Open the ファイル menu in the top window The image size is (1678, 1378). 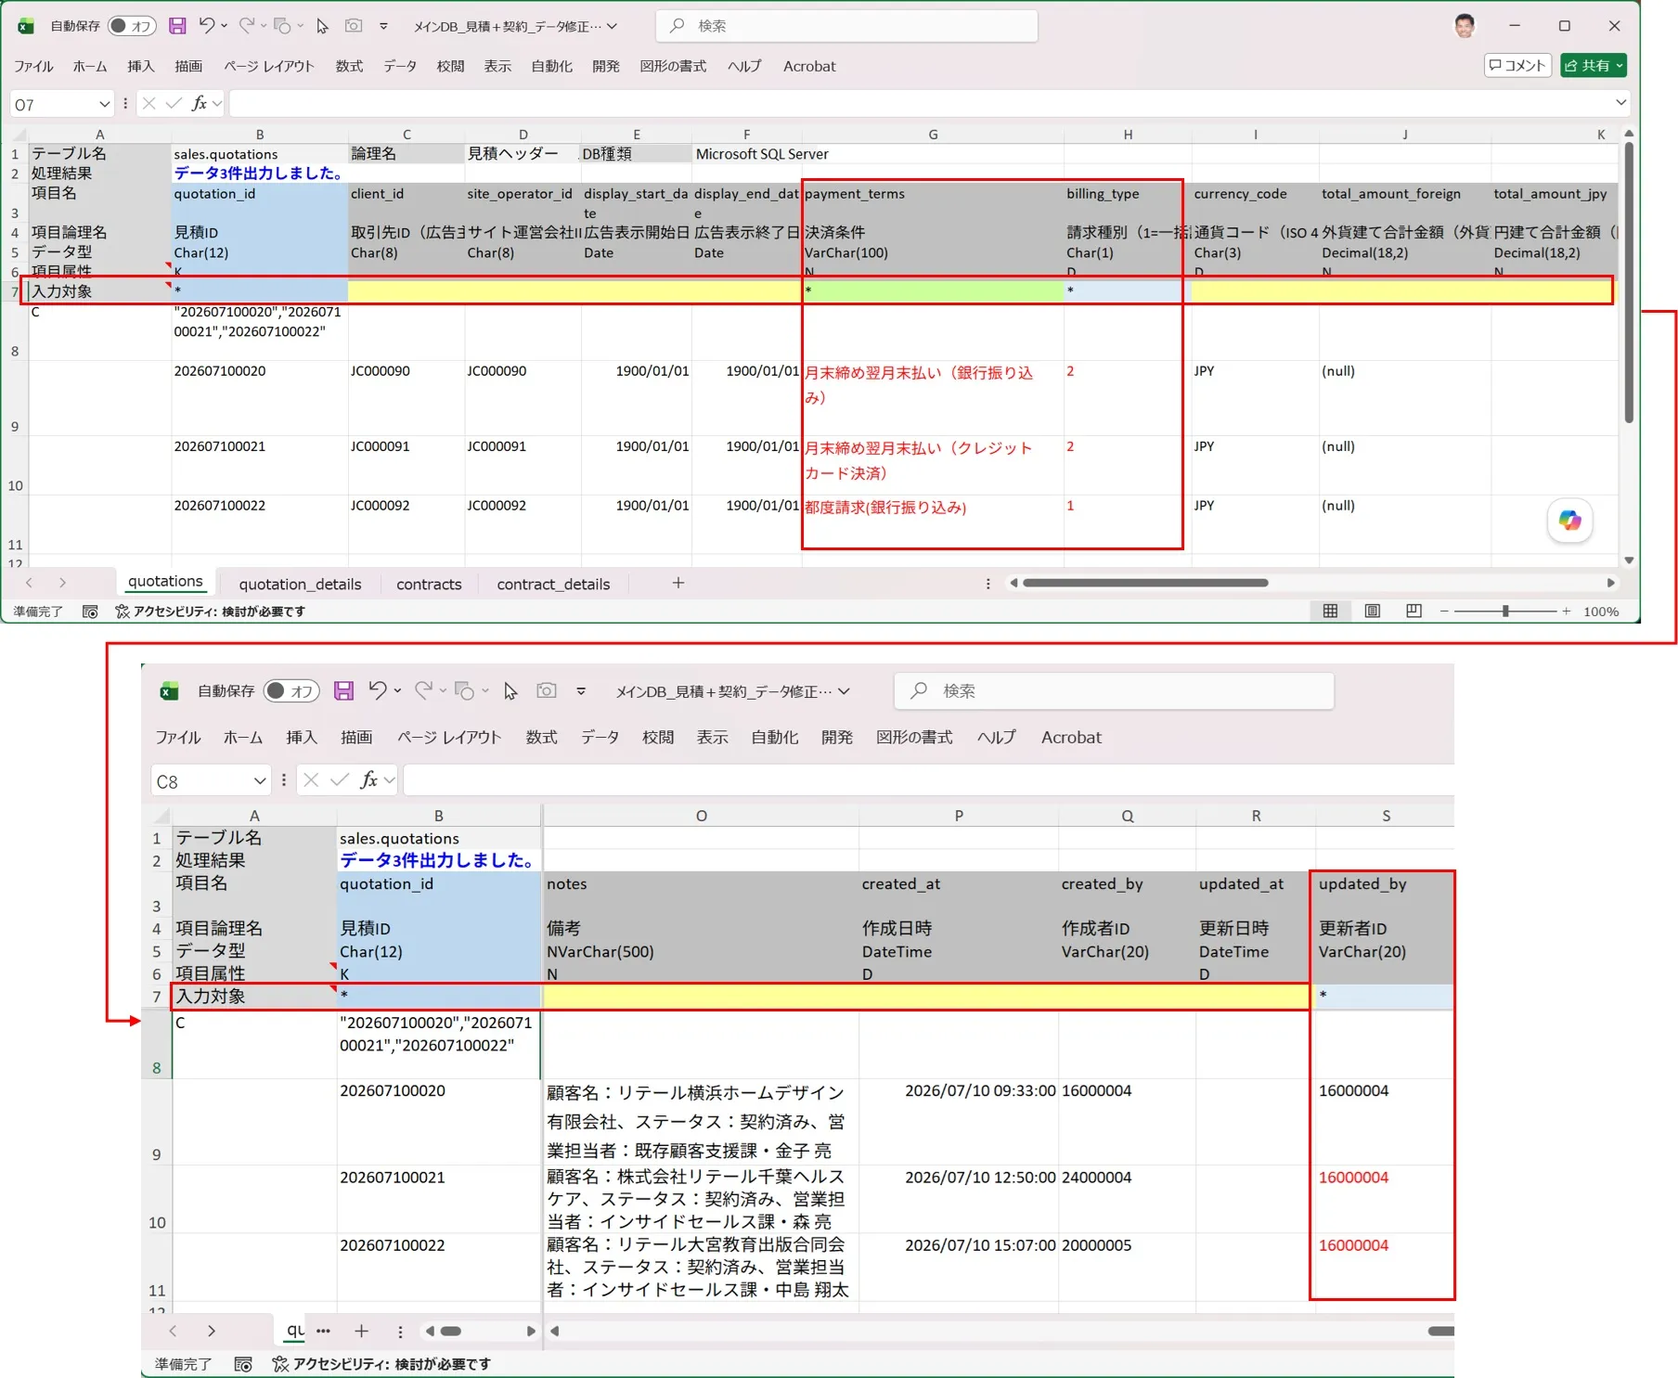pos(33,66)
